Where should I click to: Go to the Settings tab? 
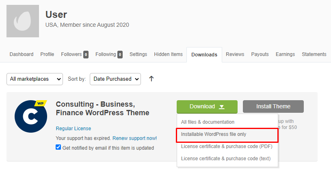(x=138, y=54)
